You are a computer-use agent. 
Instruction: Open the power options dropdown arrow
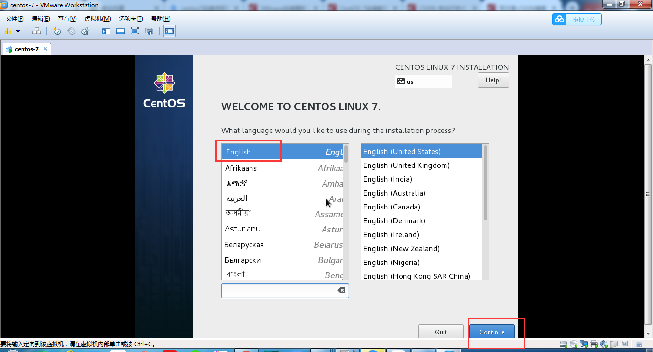tap(18, 31)
